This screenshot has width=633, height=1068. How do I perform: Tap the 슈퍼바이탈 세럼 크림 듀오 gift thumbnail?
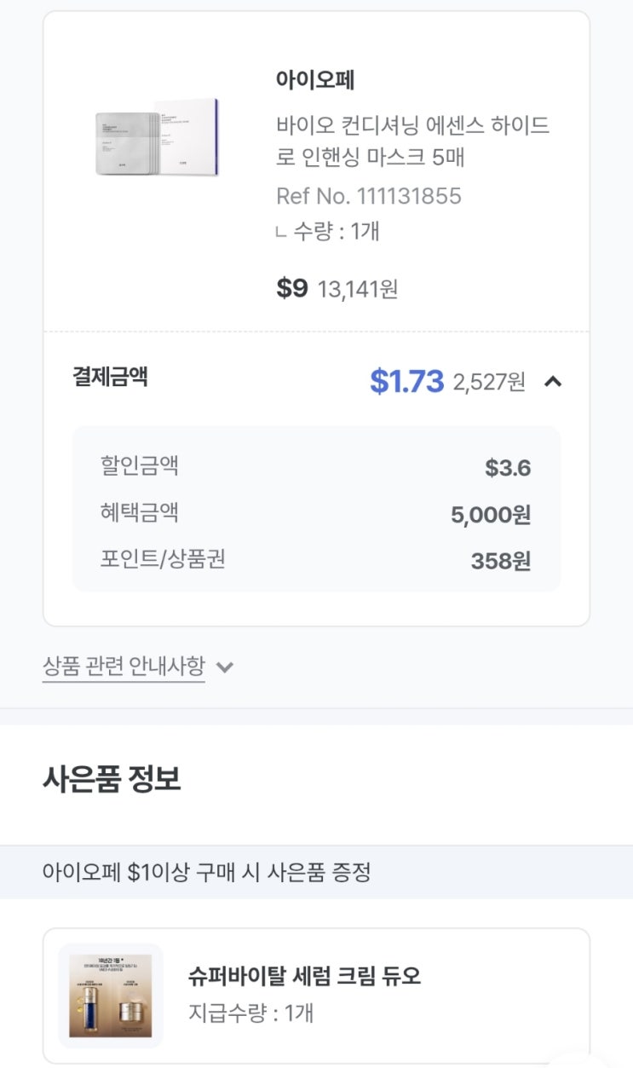111,995
